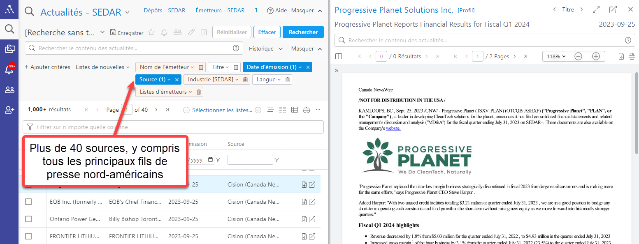Image resolution: width=639 pixels, height=244 pixels.
Task: Open the Listes de nouvelles dropdown
Action: click(102, 67)
